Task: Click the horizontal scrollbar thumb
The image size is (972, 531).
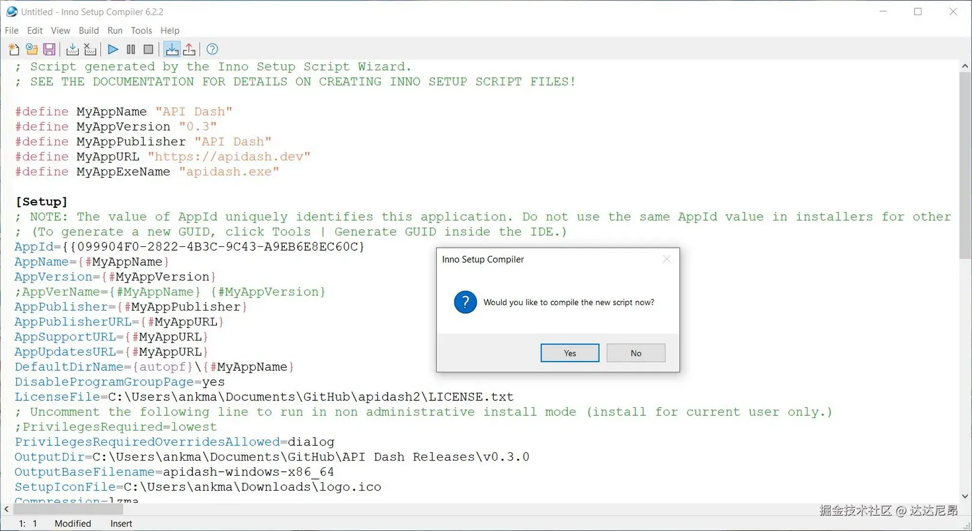Action: (68, 509)
